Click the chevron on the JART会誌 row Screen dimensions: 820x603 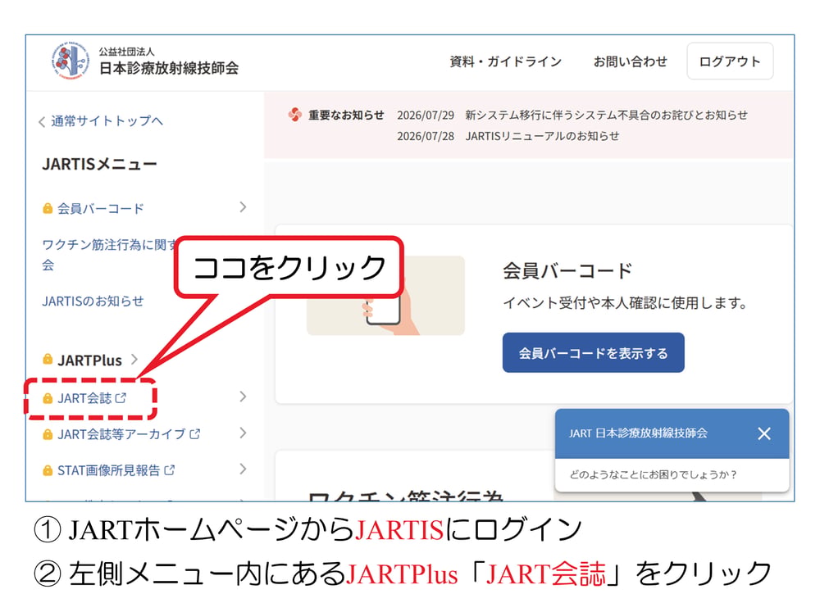[243, 397]
